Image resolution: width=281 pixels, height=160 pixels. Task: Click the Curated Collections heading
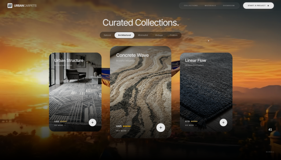tap(141, 22)
